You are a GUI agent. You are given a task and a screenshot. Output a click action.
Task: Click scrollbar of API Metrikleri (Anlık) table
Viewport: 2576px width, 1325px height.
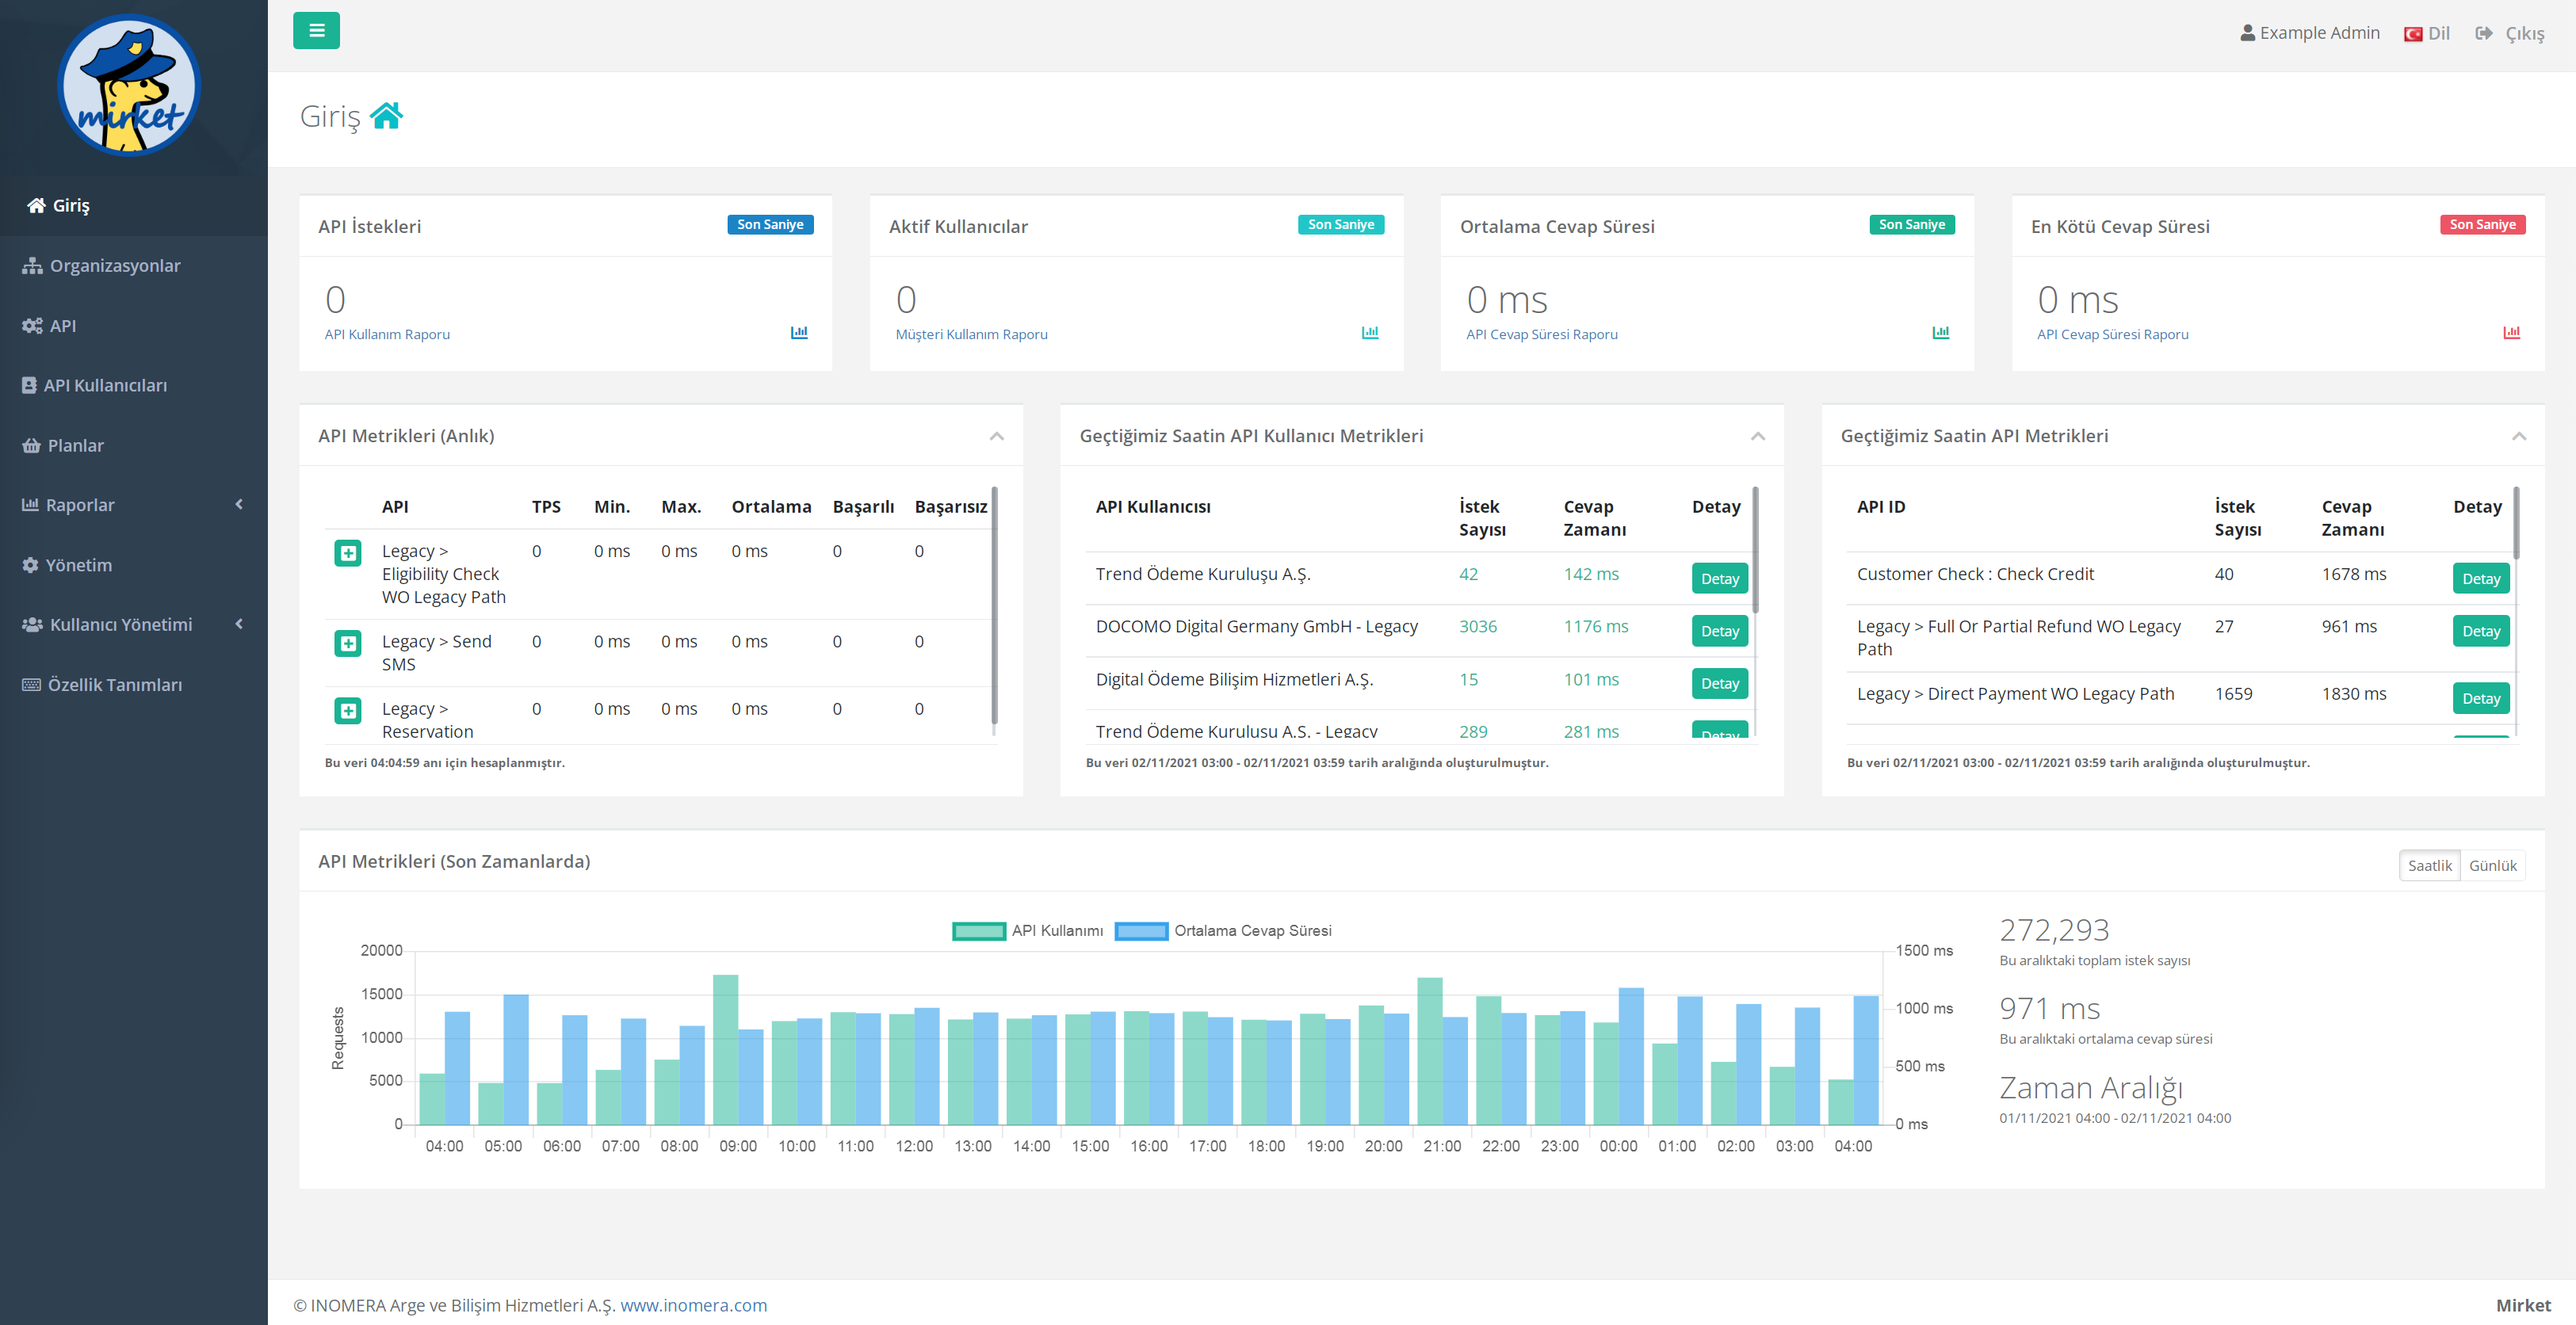click(994, 605)
